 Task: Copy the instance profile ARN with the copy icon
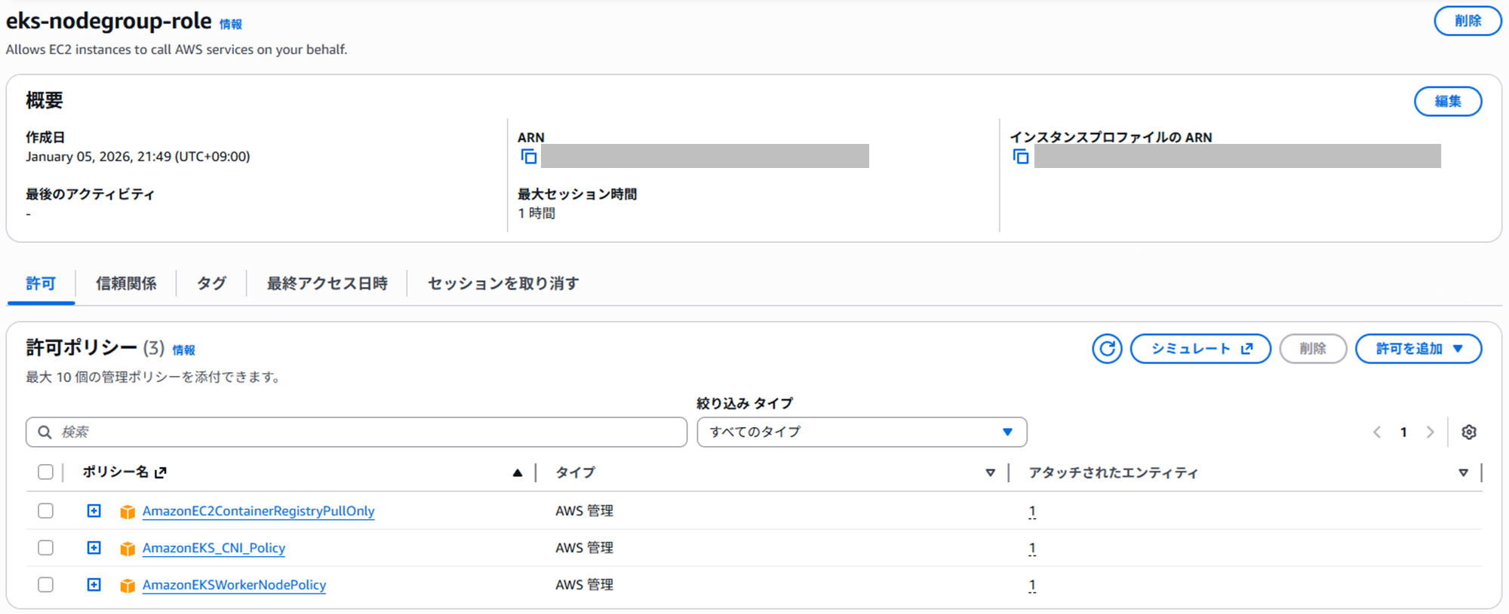[x=1021, y=156]
